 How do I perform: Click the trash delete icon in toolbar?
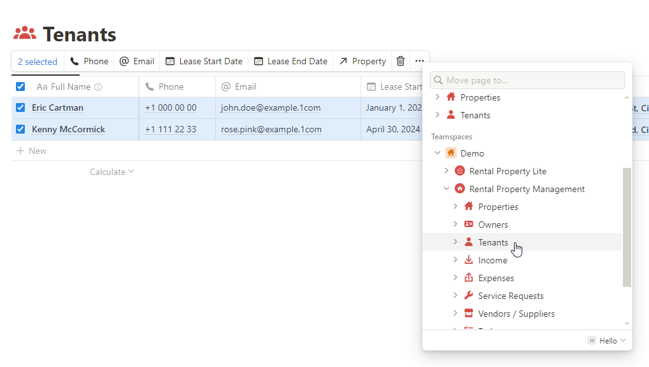[x=400, y=61]
